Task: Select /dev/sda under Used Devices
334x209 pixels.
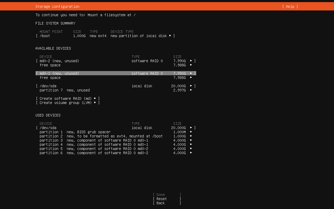Action: click(x=48, y=128)
